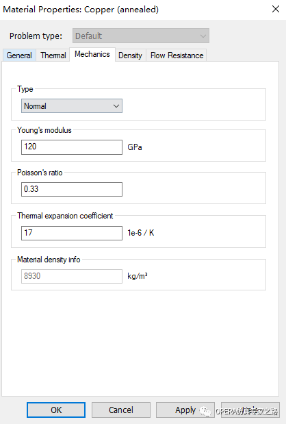Focus the Poisson's ratio field showing 0.33

(x=72, y=189)
